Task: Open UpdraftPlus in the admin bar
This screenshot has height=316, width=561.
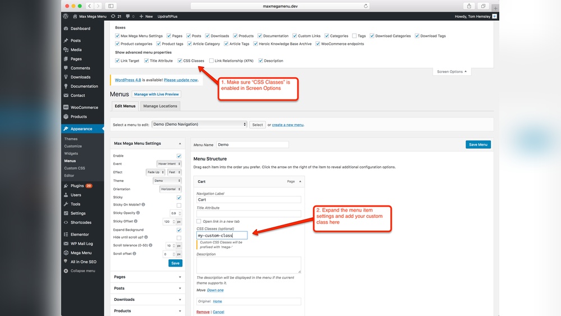Action: click(x=167, y=16)
